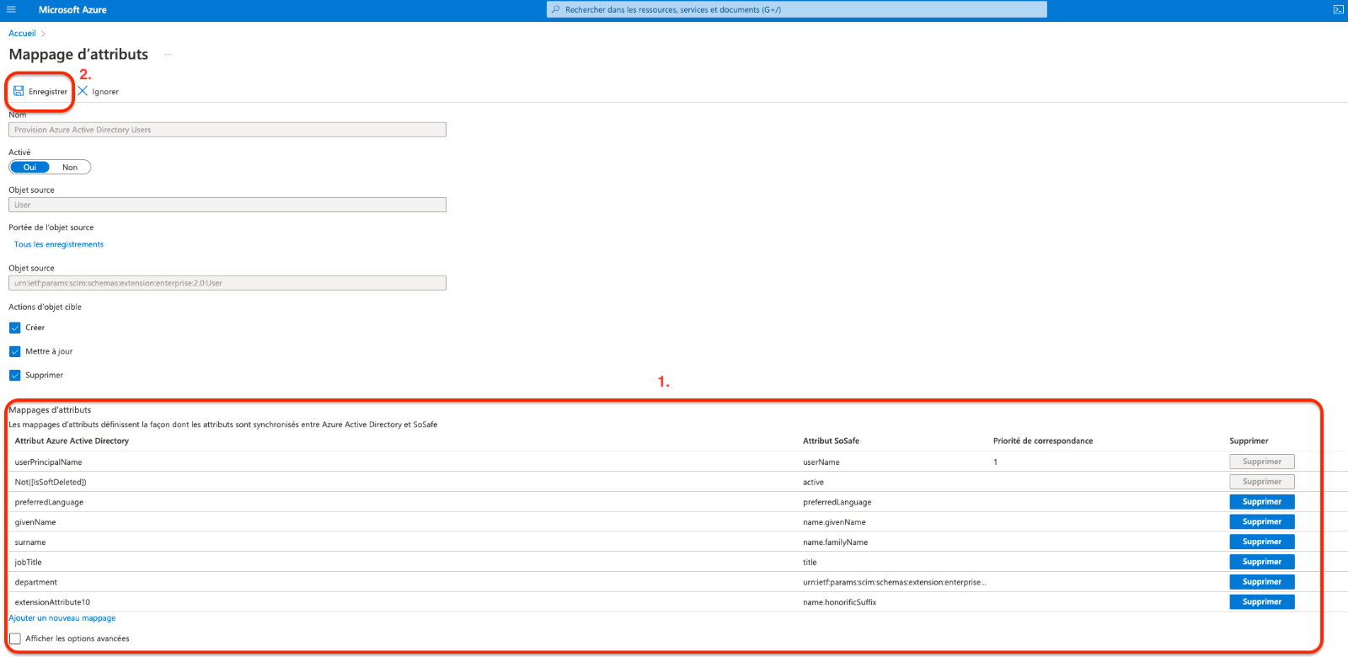Open the hamburger portal menu
Viewport: 1348px width, 657px height.
pyautogui.click(x=11, y=10)
